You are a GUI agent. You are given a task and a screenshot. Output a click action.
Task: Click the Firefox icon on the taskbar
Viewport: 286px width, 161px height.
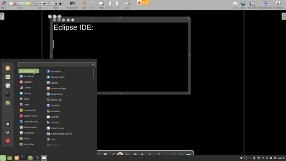17,158
